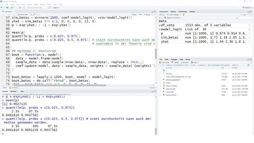Open Woche14.pdf from the file list

(x=171, y=89)
